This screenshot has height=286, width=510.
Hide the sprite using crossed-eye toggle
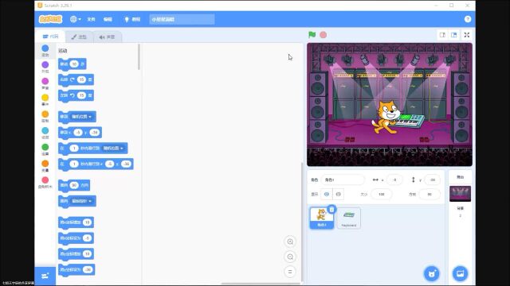(x=338, y=194)
